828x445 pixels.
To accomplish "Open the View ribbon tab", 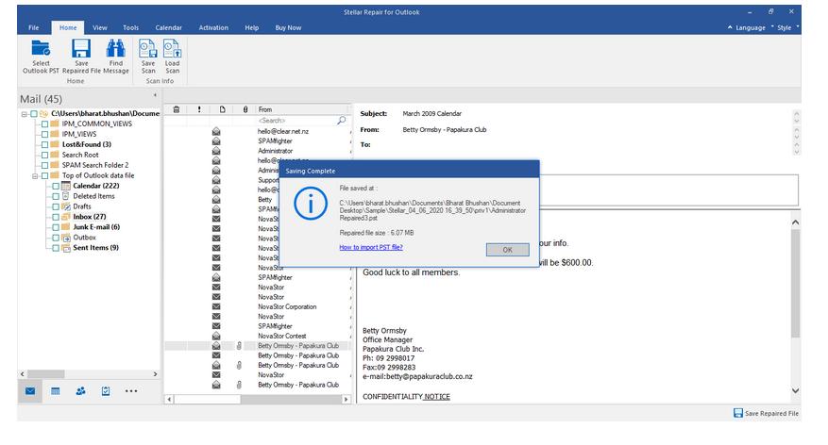I will click(x=100, y=27).
